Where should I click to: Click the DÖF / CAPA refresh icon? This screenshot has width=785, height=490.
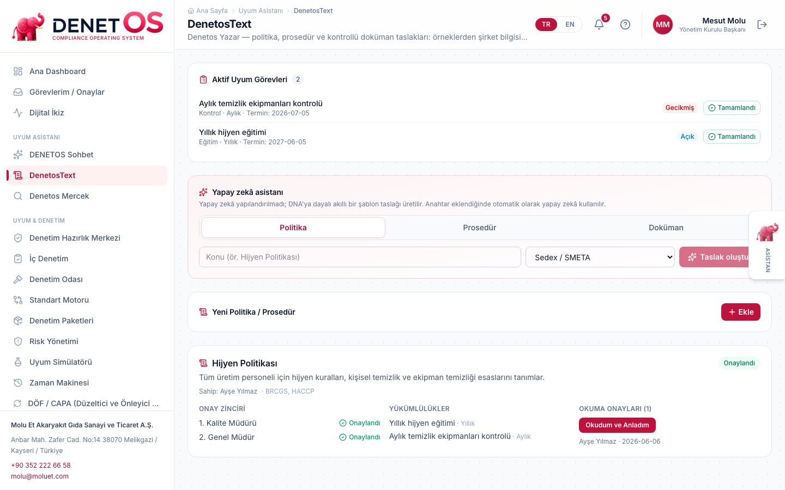[17, 403]
